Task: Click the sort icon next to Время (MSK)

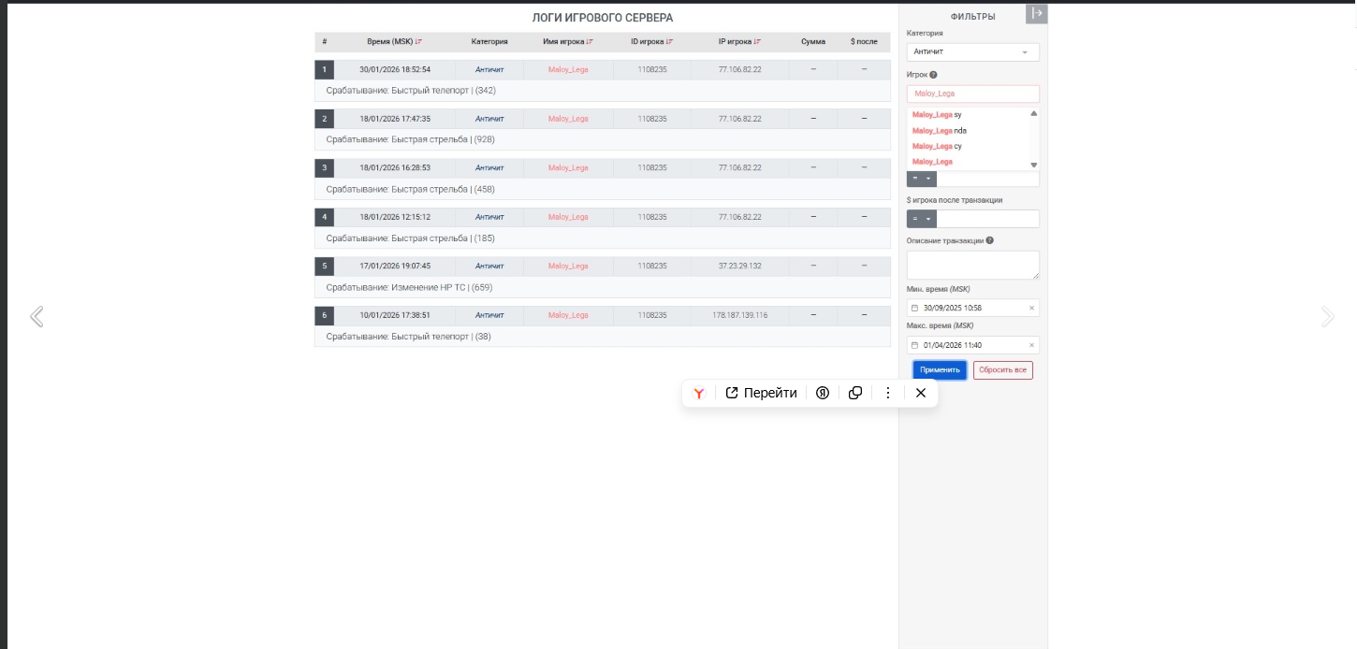Action: click(x=418, y=42)
